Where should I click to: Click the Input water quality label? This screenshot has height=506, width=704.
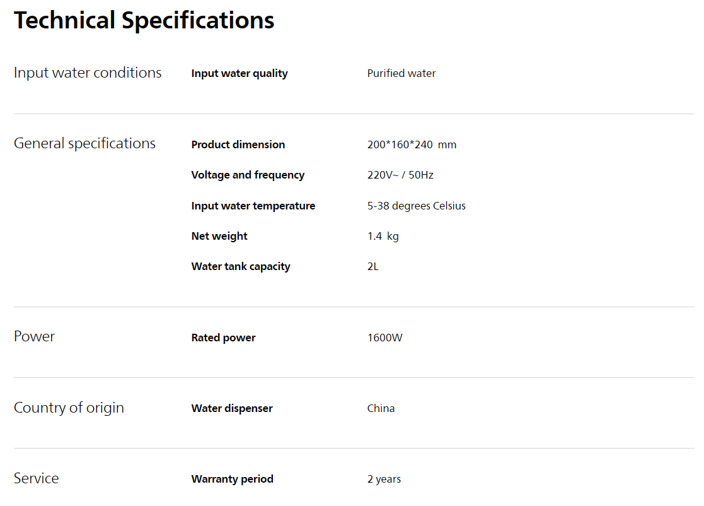239,73
